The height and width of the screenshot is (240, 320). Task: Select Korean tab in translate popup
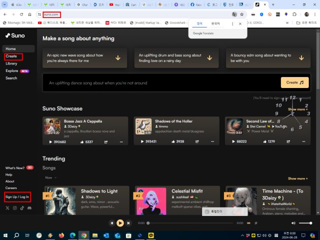click(x=215, y=23)
